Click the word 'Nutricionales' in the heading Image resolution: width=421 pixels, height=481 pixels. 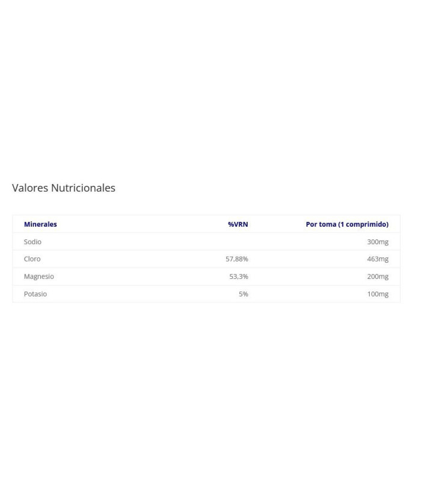[83, 188]
